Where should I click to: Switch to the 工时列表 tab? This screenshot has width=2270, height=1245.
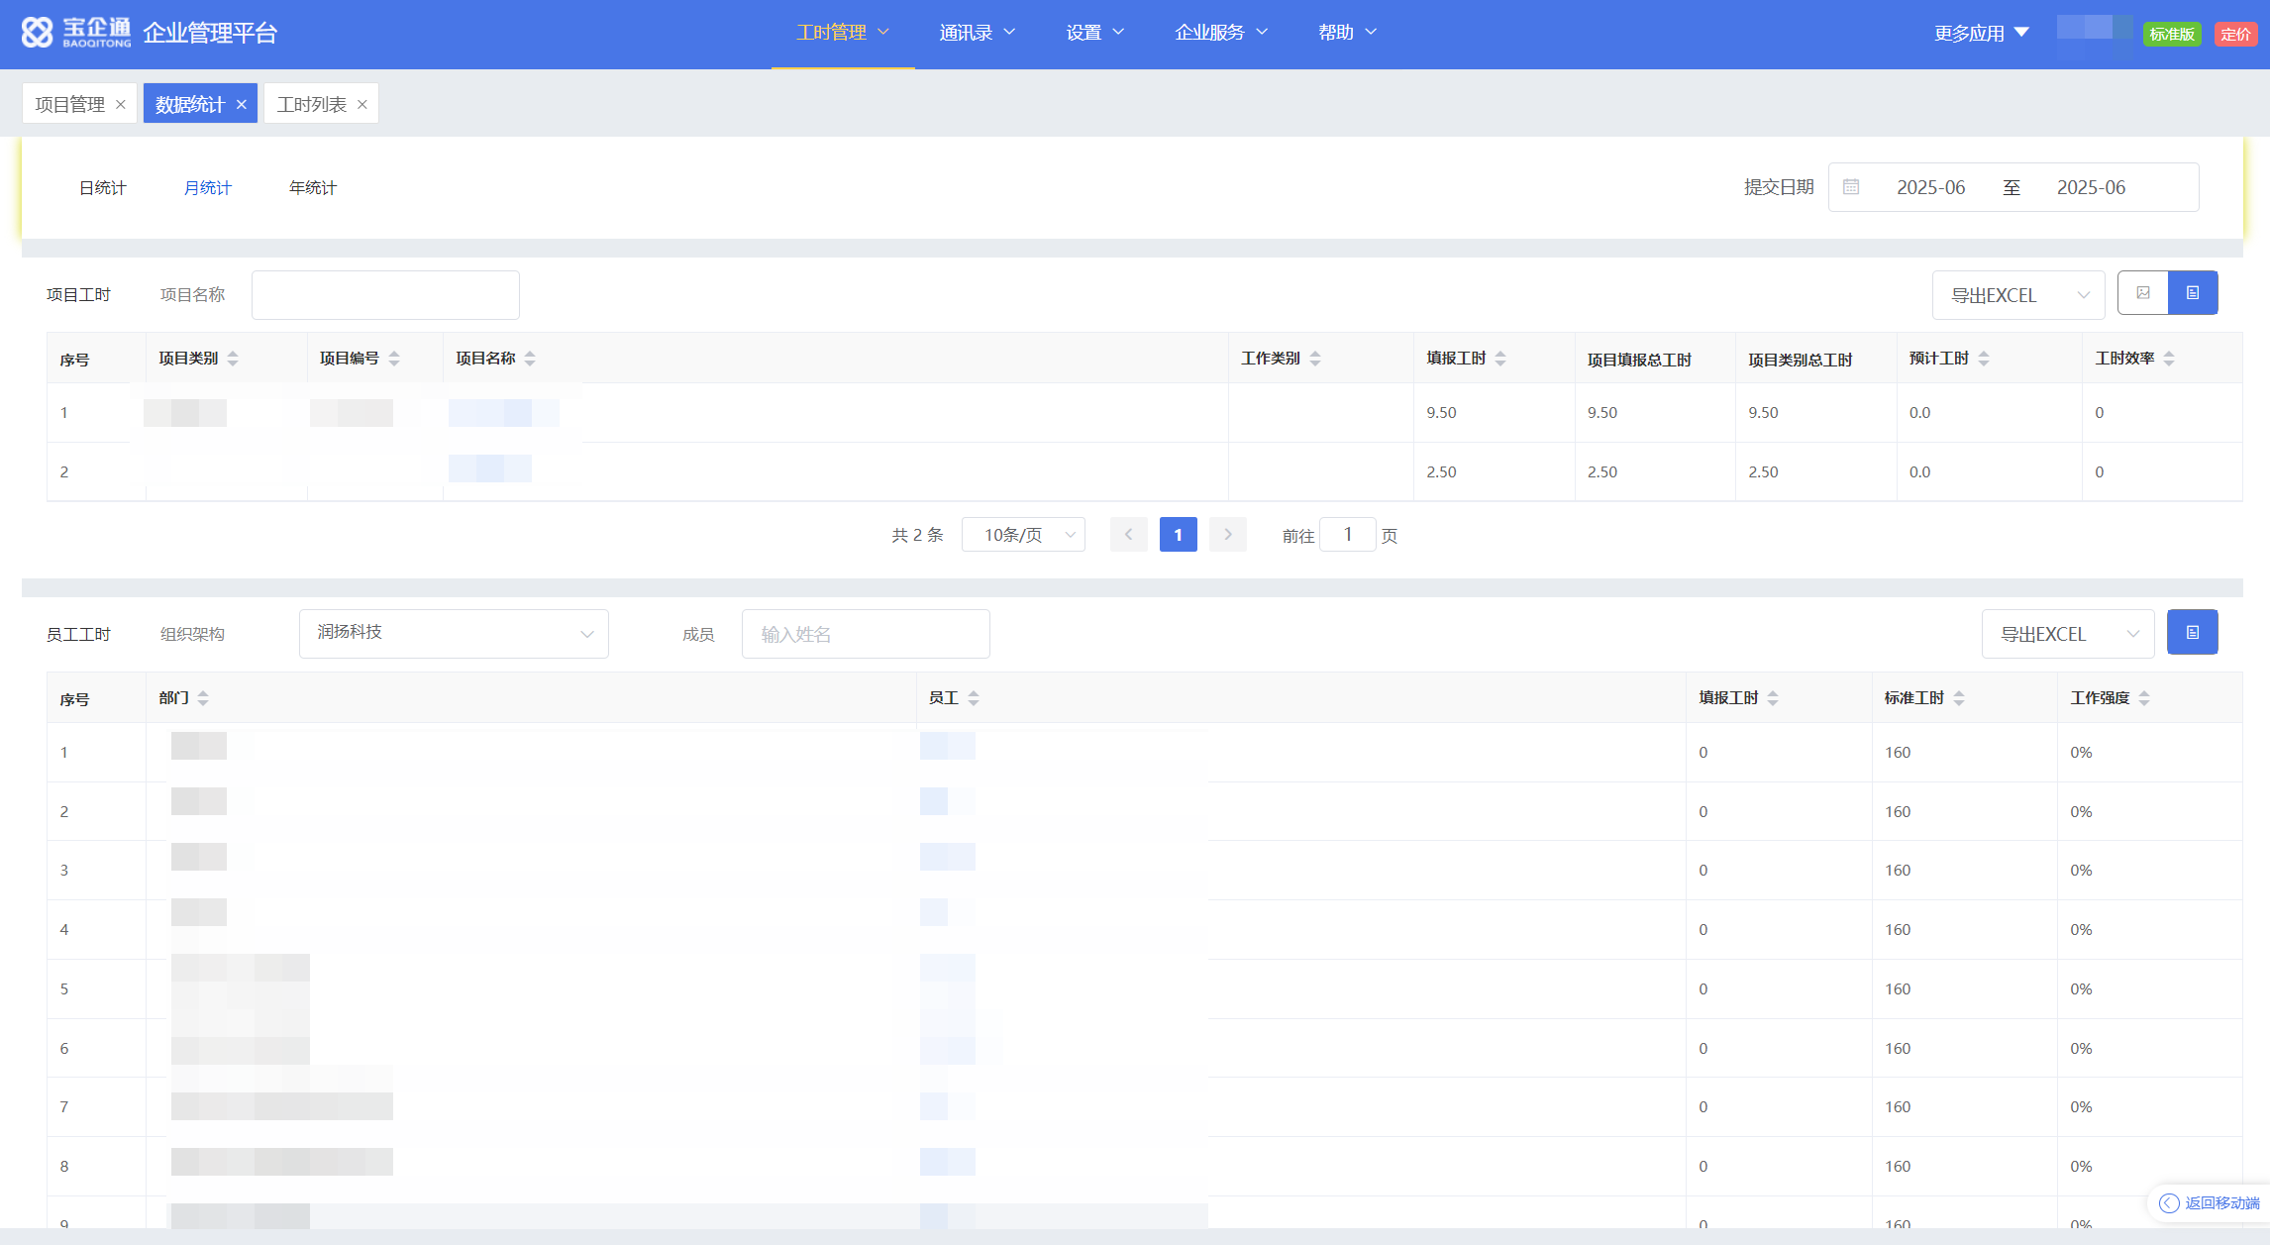(311, 105)
